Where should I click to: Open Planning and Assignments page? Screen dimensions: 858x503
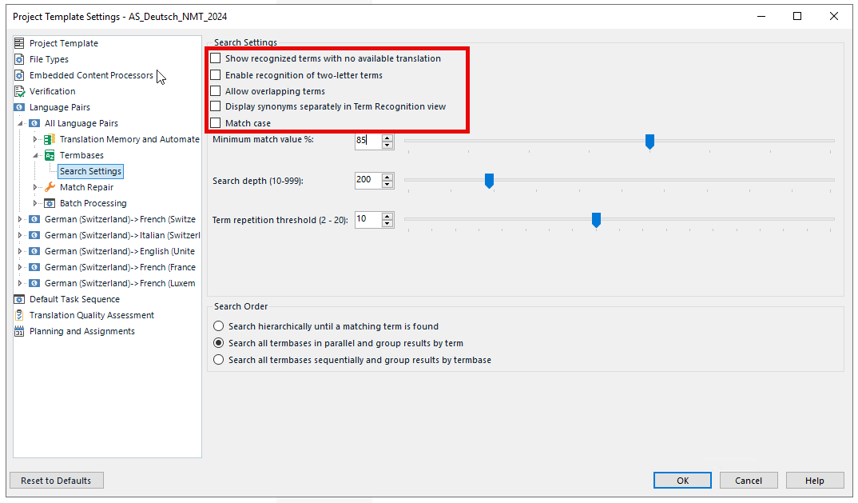coord(82,331)
